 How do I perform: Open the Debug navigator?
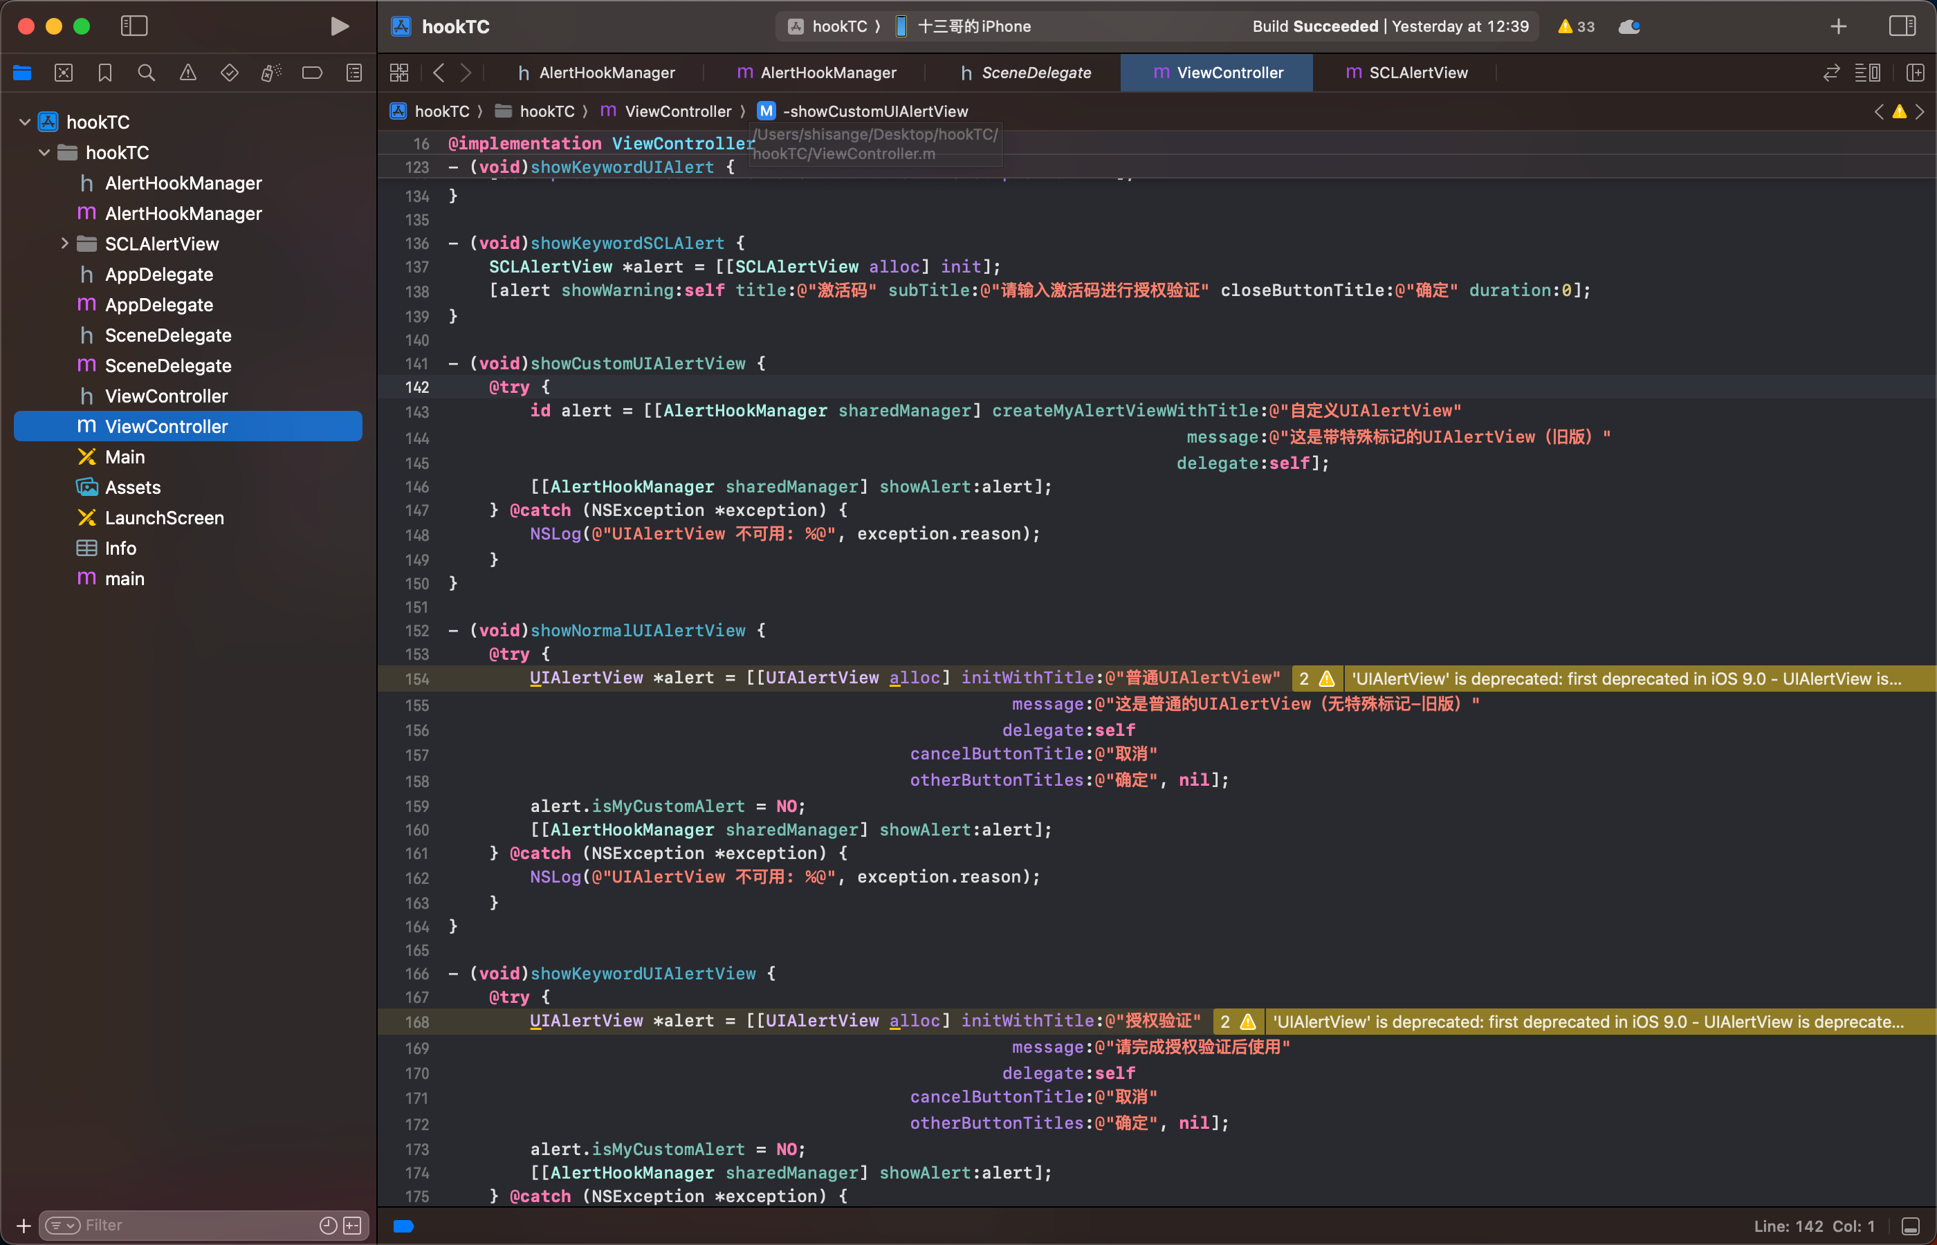270,73
